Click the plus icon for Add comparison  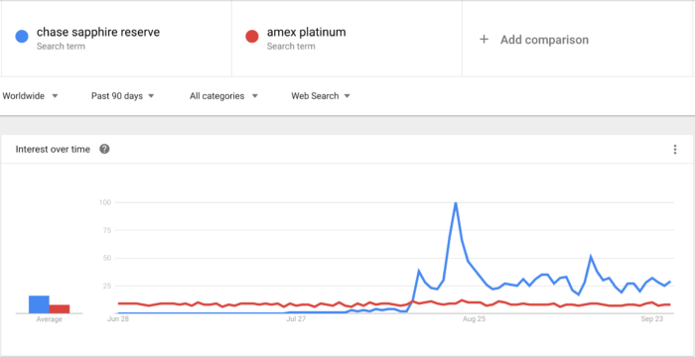(485, 40)
